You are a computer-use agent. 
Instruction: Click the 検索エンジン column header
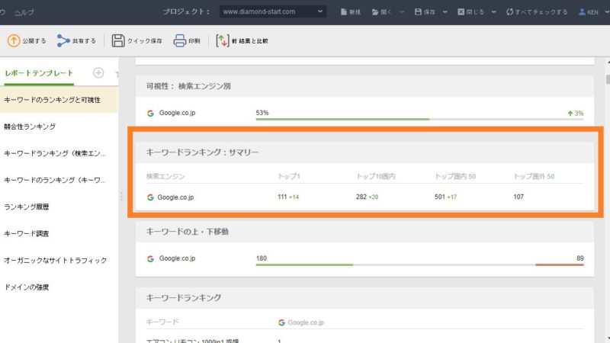(x=165, y=176)
